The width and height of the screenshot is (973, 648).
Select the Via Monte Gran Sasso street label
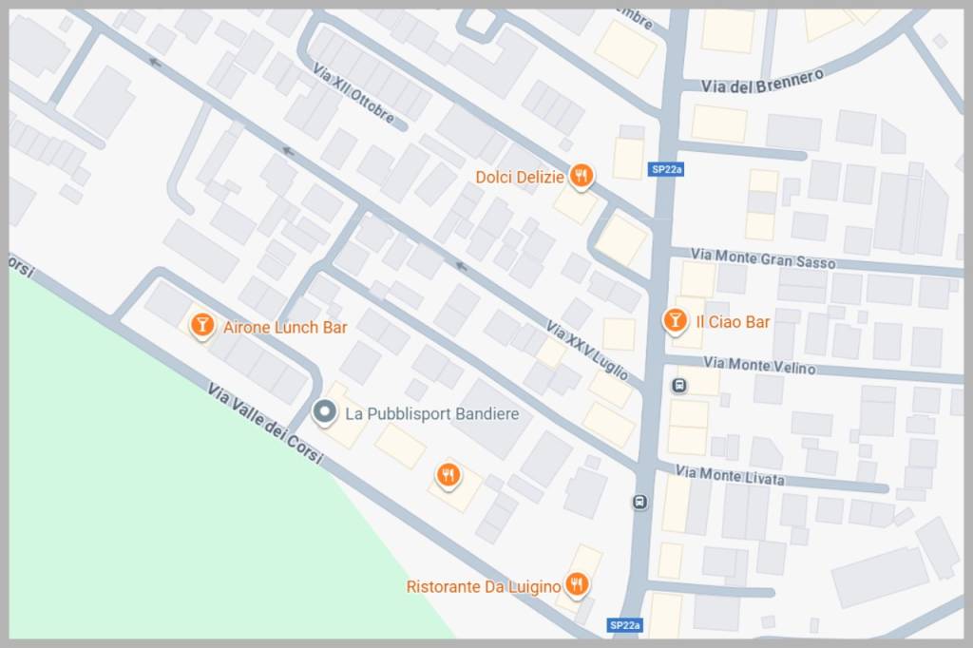763,258
